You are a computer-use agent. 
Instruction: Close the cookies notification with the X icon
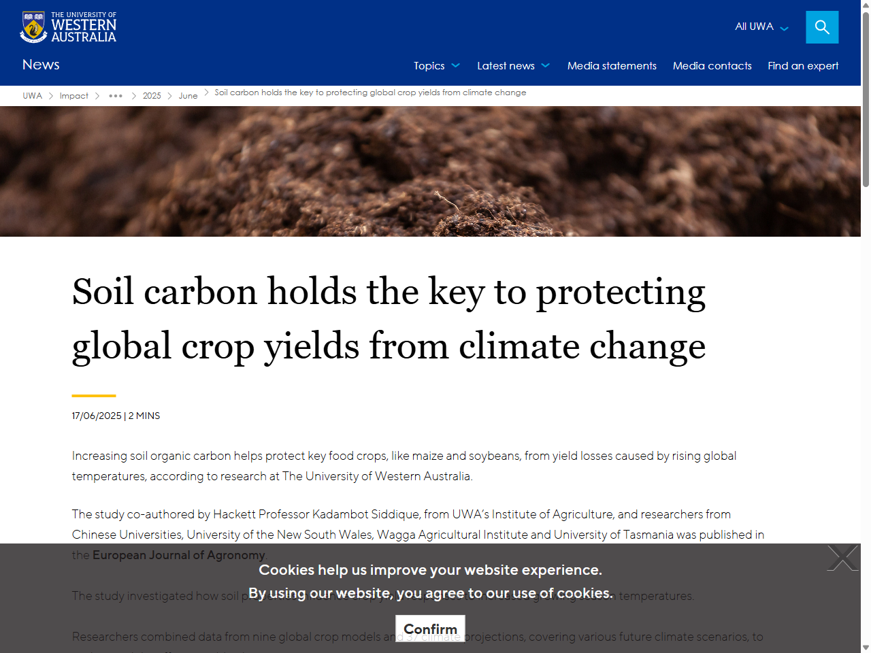[842, 558]
